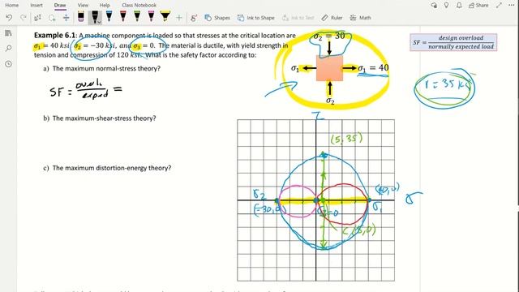Image resolution: width=519 pixels, height=292 pixels.
Task: Select the blue pen
Action: (109, 16)
